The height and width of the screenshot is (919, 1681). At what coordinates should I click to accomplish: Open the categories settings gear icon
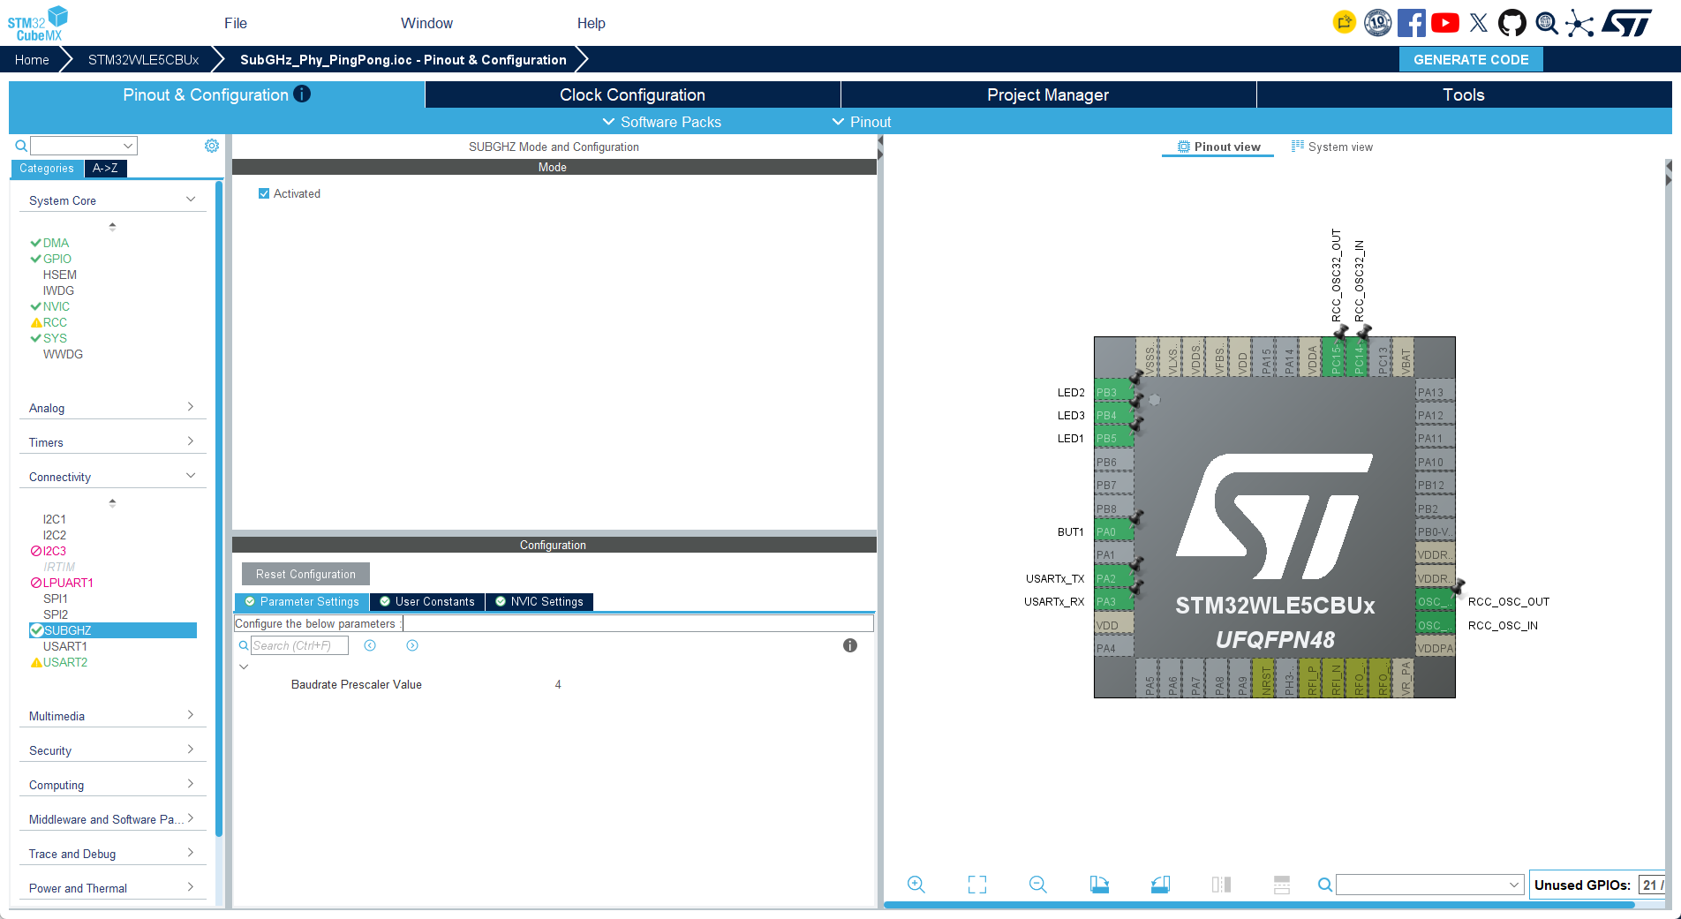pyautogui.click(x=212, y=146)
